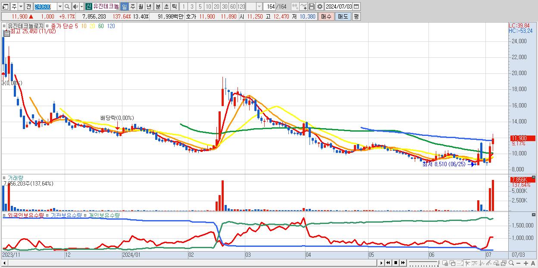Image resolution: width=538 pixels, height=268 pixels.
Task: Adjust the replay speed slider
Action: 424,263
